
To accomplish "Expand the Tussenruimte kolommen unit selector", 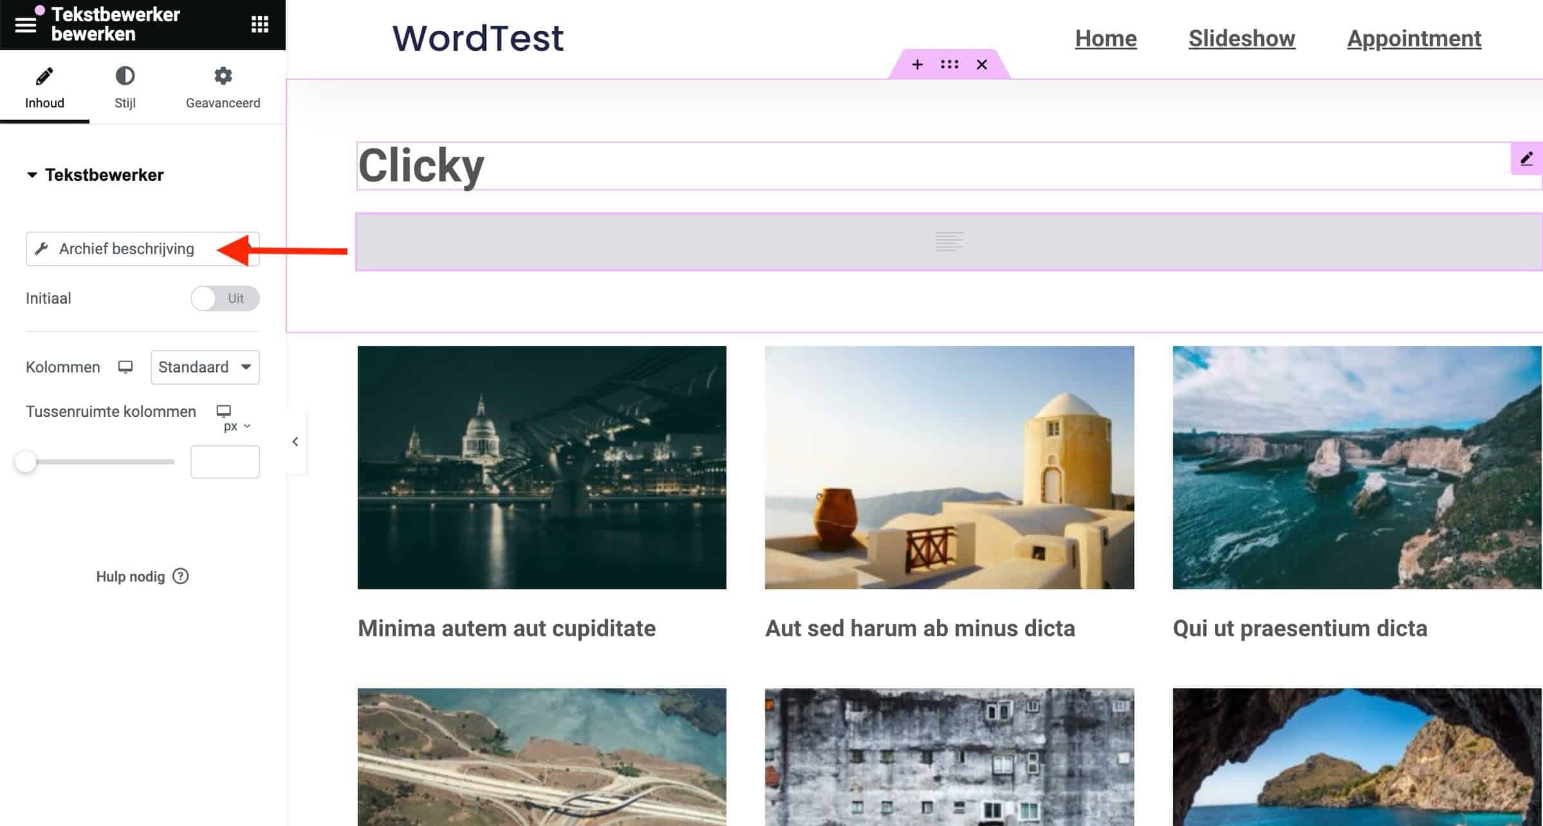I will (x=239, y=427).
